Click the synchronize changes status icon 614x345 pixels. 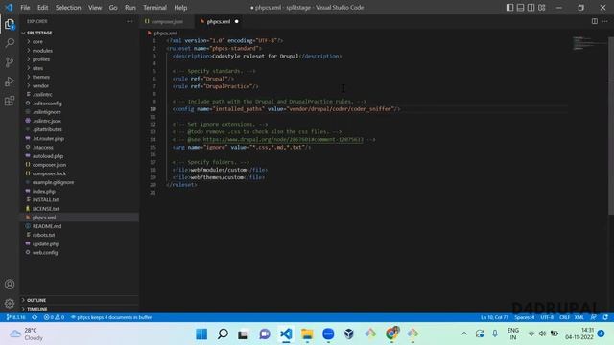[35, 317]
